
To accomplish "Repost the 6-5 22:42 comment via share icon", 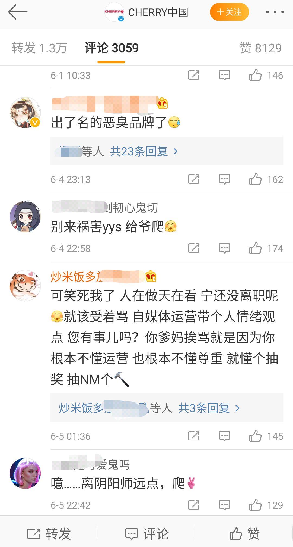I will [194, 505].
